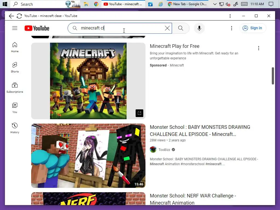Play the Baby Monsters Drawing Challenge thumbnail
Image resolution: width=280 pixels, height=210 pixels.
88,156
